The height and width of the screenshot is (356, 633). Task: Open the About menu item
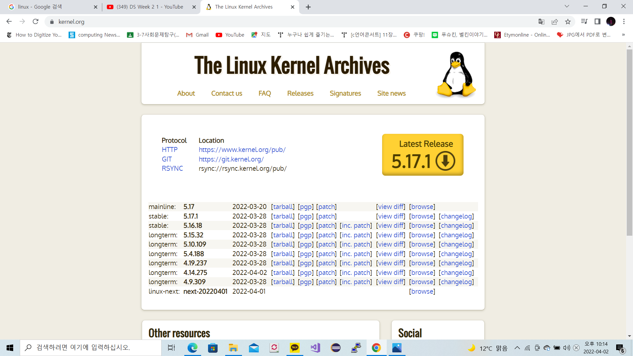tap(186, 93)
